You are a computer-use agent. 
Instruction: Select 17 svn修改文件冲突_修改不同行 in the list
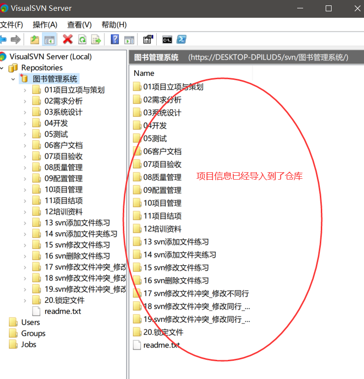[x=196, y=293]
